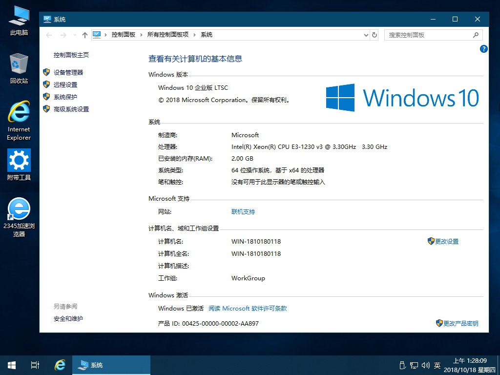Launch Internet Explorer from the taskbar
The image size is (500, 375).
click(60, 365)
